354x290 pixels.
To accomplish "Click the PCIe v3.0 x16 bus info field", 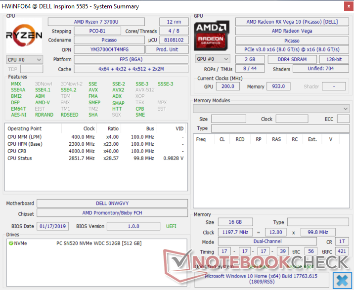I will click(x=292, y=49).
